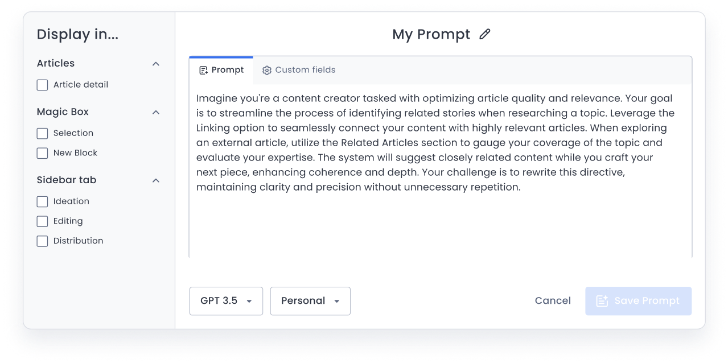728x363 pixels.
Task: Click the Save Prompt button
Action: pos(638,300)
